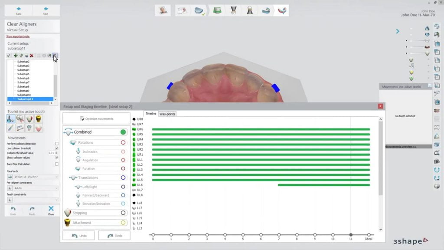
Task: Select the pink heart-shaped Toolkit icon
Action: click(x=39, y=128)
